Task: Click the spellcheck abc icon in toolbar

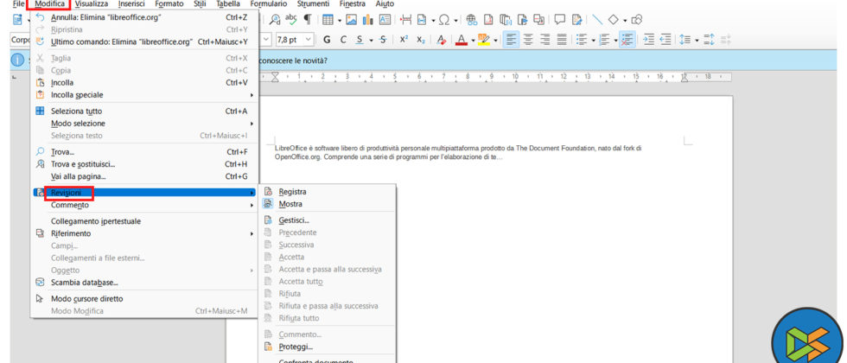Action: pyautogui.click(x=291, y=19)
